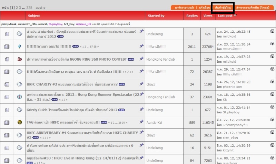276x164 pixels.
Task: Open last post icon for 237684-views topic
Action: coord(272,44)
